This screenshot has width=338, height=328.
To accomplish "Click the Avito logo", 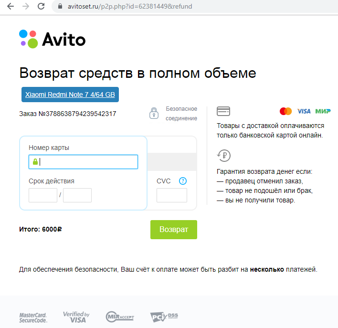I will tap(53, 39).
